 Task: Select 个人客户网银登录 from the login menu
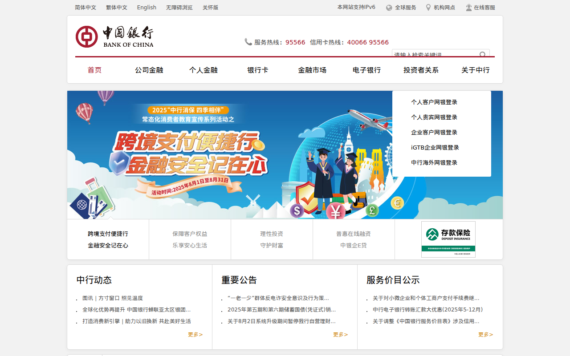point(434,102)
